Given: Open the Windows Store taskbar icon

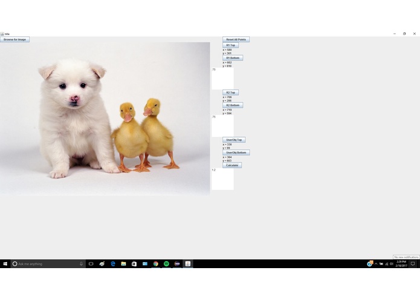Looking at the screenshot, I should click(134, 264).
